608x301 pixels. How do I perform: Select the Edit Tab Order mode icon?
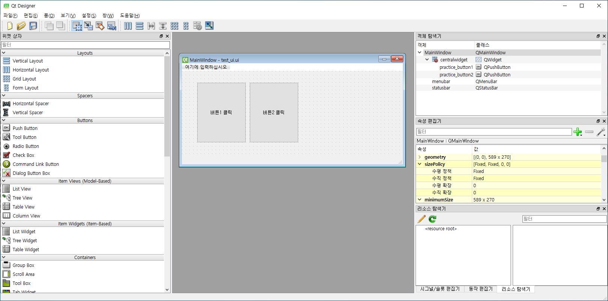point(112,26)
